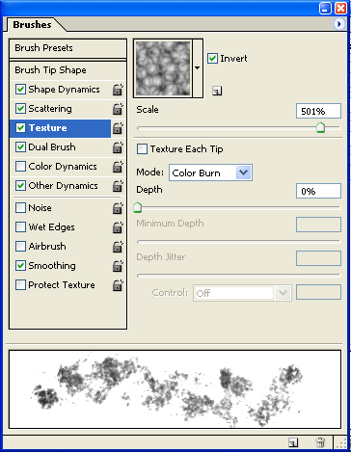This screenshot has width=351, height=452.
Task: Enable the Texture Each Tip checkbox
Action: pos(142,149)
